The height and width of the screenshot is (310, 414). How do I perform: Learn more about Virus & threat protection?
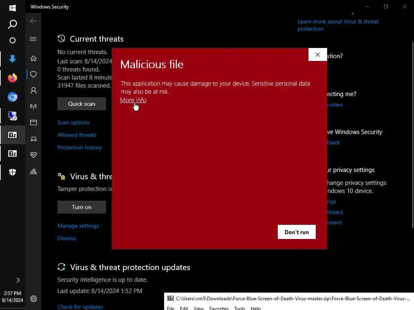(x=338, y=25)
